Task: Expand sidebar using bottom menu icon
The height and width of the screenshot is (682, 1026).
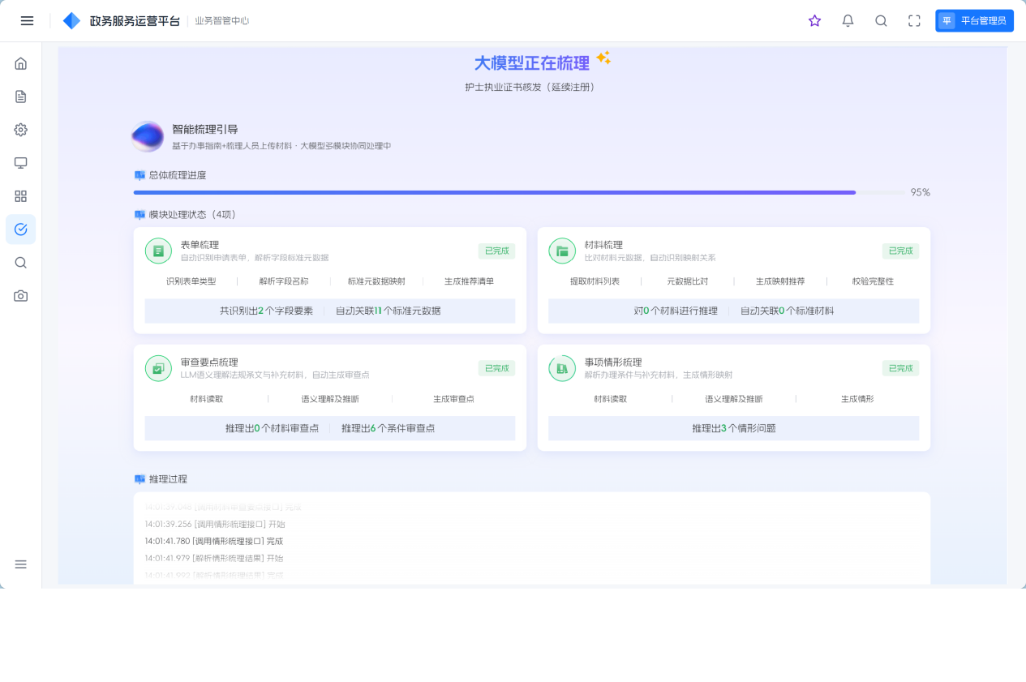Action: tap(21, 564)
